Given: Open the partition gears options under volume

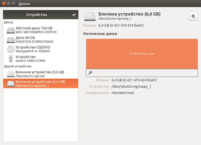Looking at the screenshot, I should 90,73.
